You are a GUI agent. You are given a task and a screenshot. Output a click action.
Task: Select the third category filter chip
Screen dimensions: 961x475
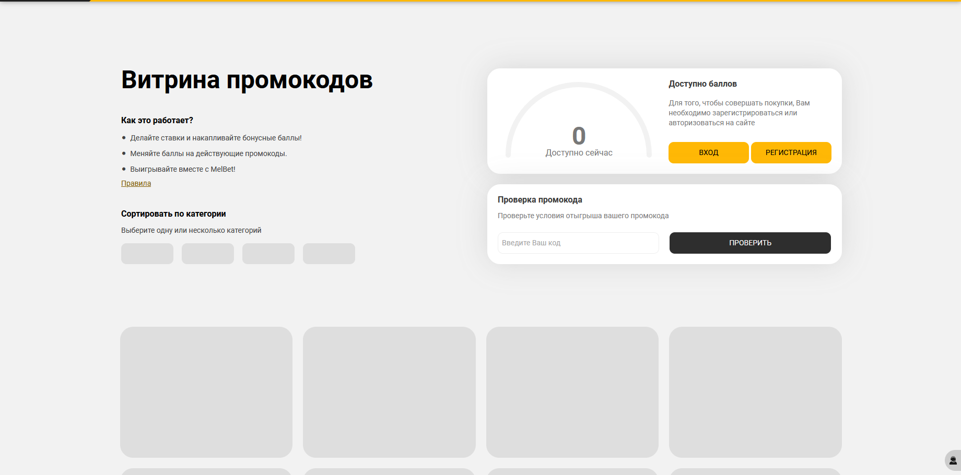click(x=268, y=254)
